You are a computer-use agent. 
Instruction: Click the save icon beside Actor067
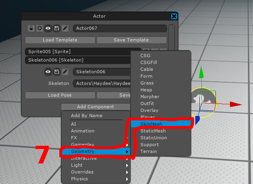[56, 28]
